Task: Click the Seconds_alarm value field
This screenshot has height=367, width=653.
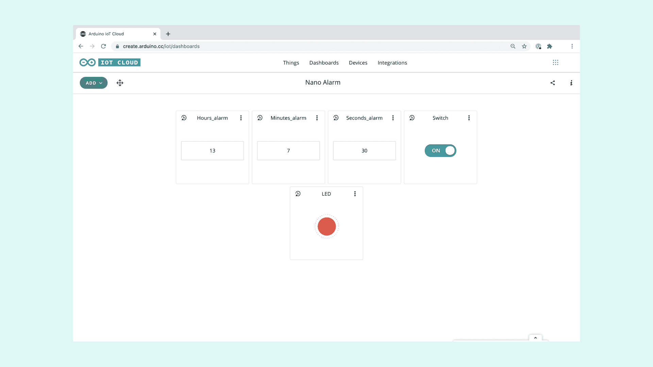Action: tap(364, 151)
